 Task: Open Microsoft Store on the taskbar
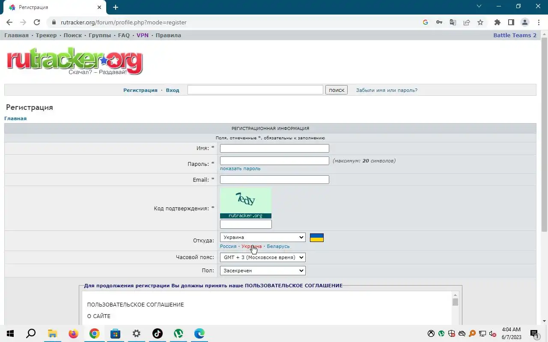(115, 333)
